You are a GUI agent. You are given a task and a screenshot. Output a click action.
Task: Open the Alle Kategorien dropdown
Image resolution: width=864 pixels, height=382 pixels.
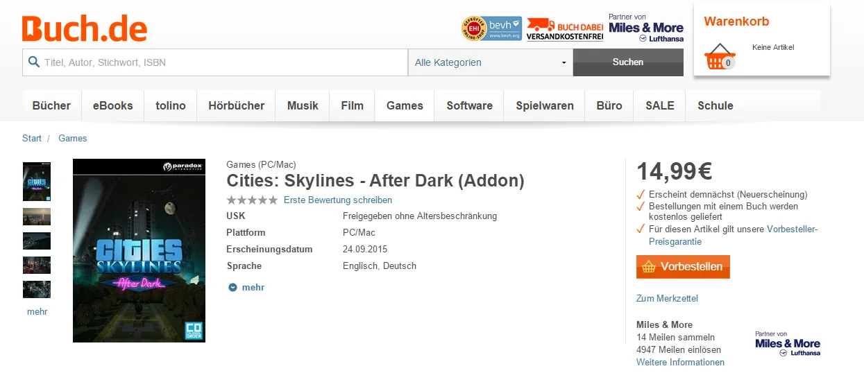pyautogui.click(x=490, y=62)
